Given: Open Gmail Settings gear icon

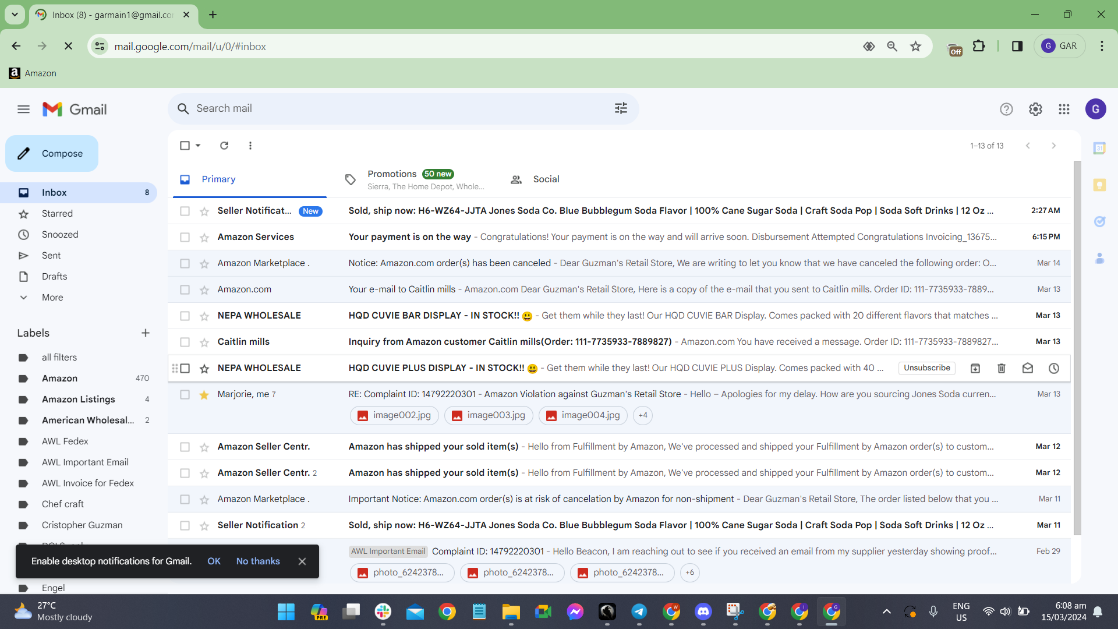Looking at the screenshot, I should (x=1035, y=109).
